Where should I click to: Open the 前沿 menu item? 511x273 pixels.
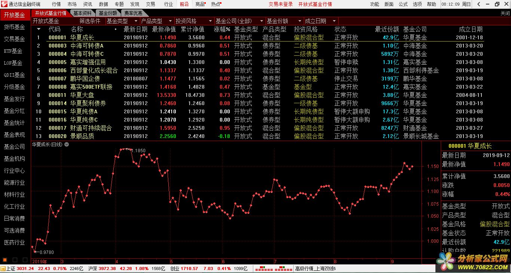pos(184,4)
